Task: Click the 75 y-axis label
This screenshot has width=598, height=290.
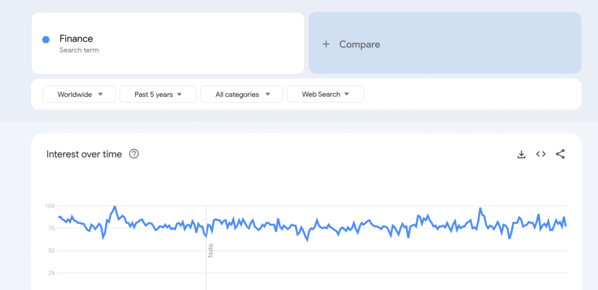Action: tap(50, 228)
